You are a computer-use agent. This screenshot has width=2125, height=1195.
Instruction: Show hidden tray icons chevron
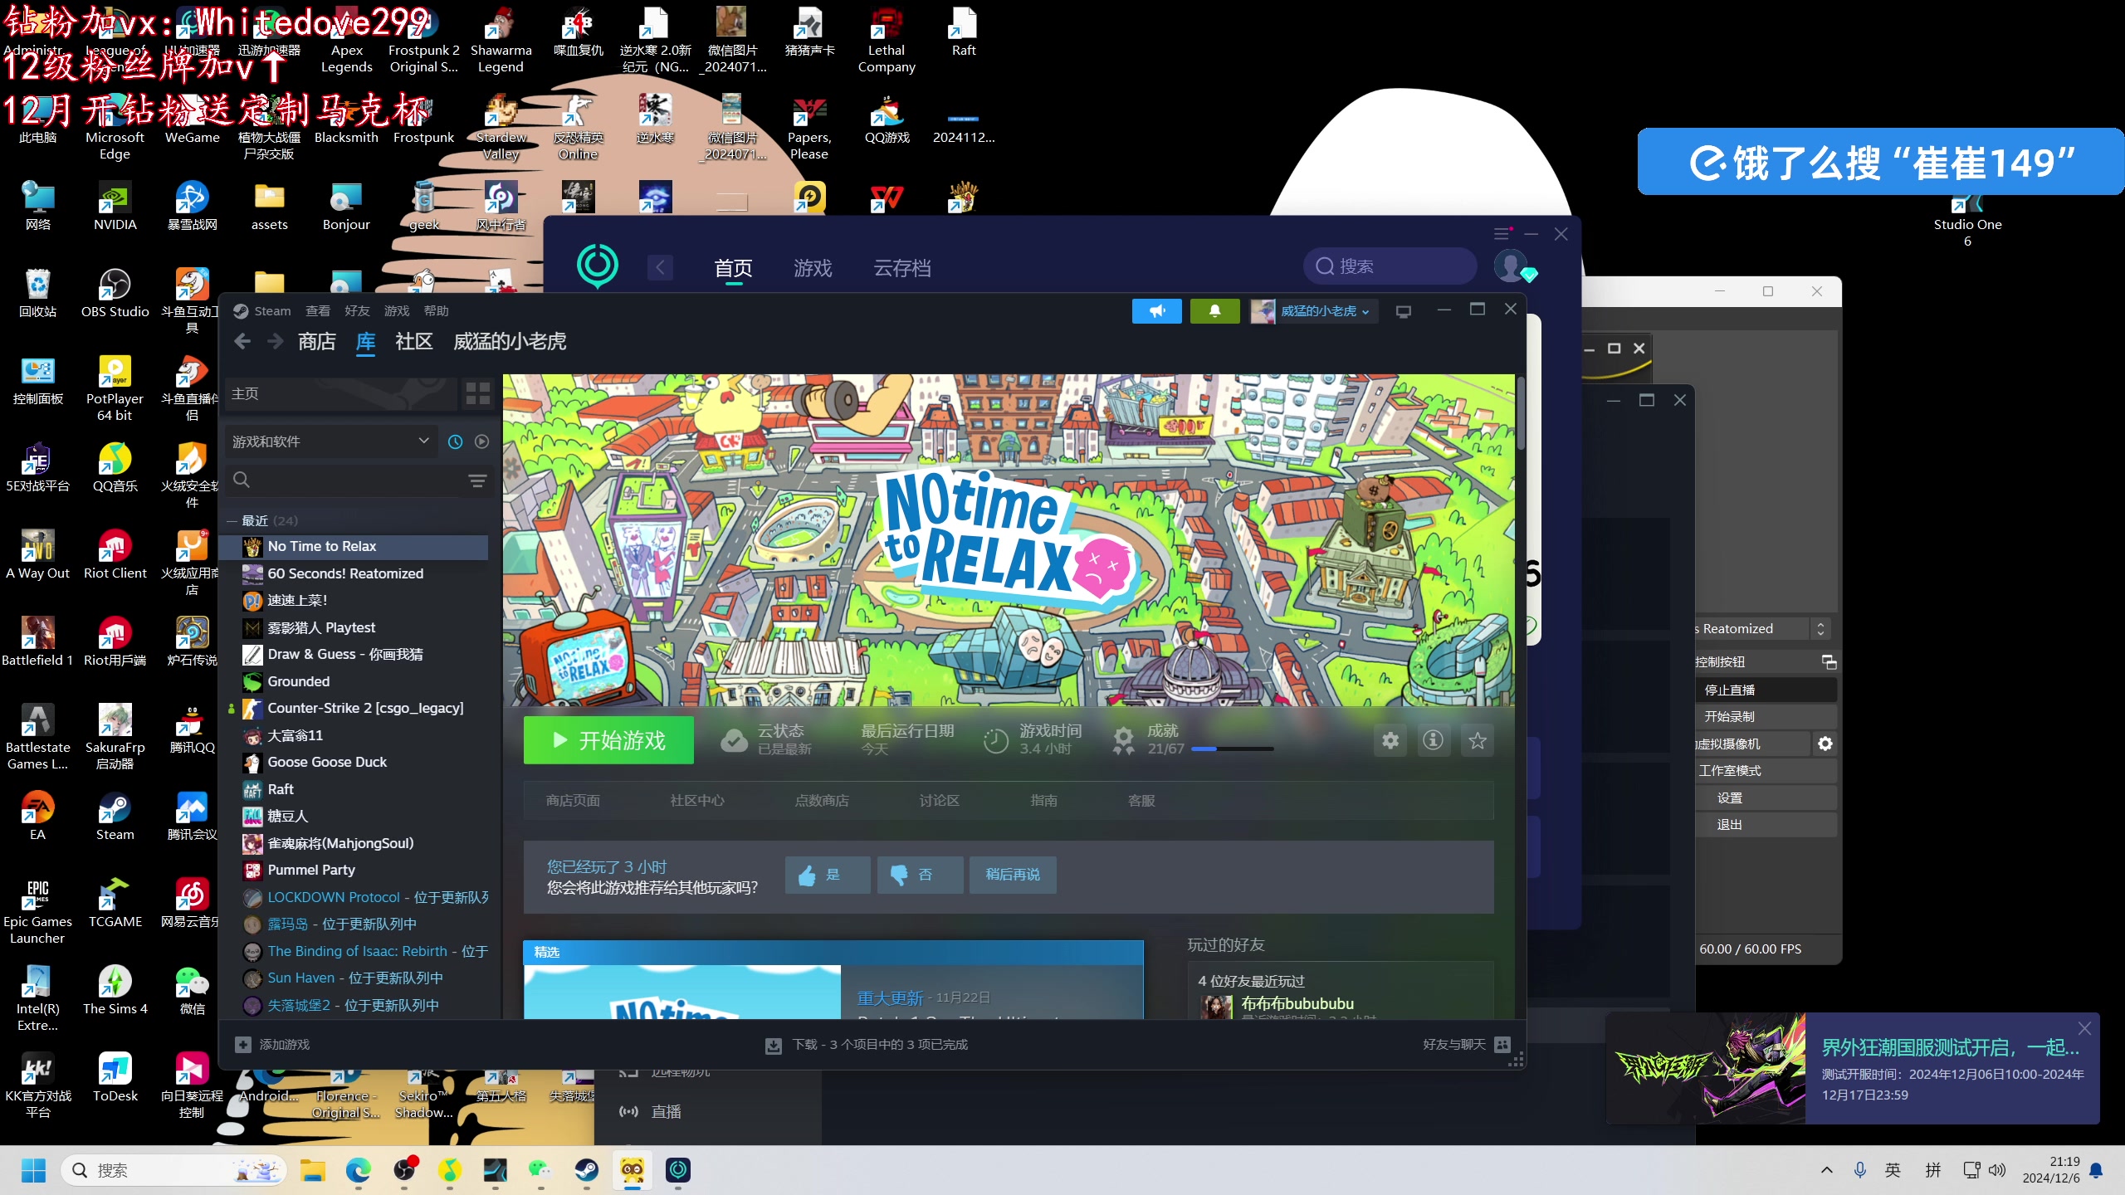1827,1170
